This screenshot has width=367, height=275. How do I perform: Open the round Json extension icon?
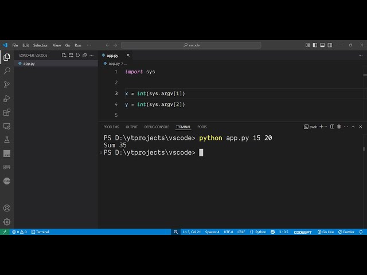pyautogui.click(x=7, y=181)
